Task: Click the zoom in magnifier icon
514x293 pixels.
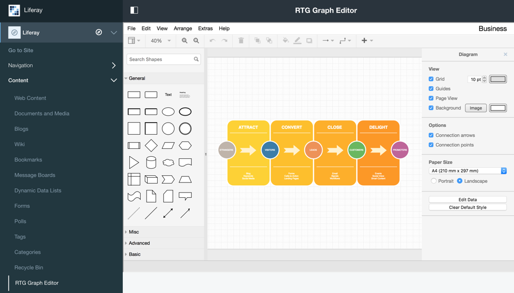Action: click(x=185, y=41)
